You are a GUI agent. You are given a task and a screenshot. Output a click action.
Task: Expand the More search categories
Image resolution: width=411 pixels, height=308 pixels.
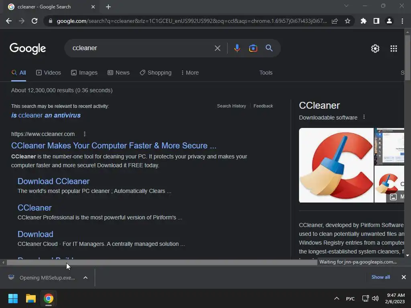tap(190, 73)
